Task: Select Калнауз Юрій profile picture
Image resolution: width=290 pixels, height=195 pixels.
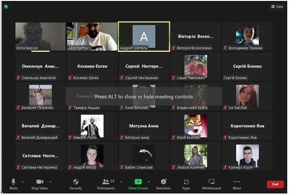Action: (x=247, y=156)
